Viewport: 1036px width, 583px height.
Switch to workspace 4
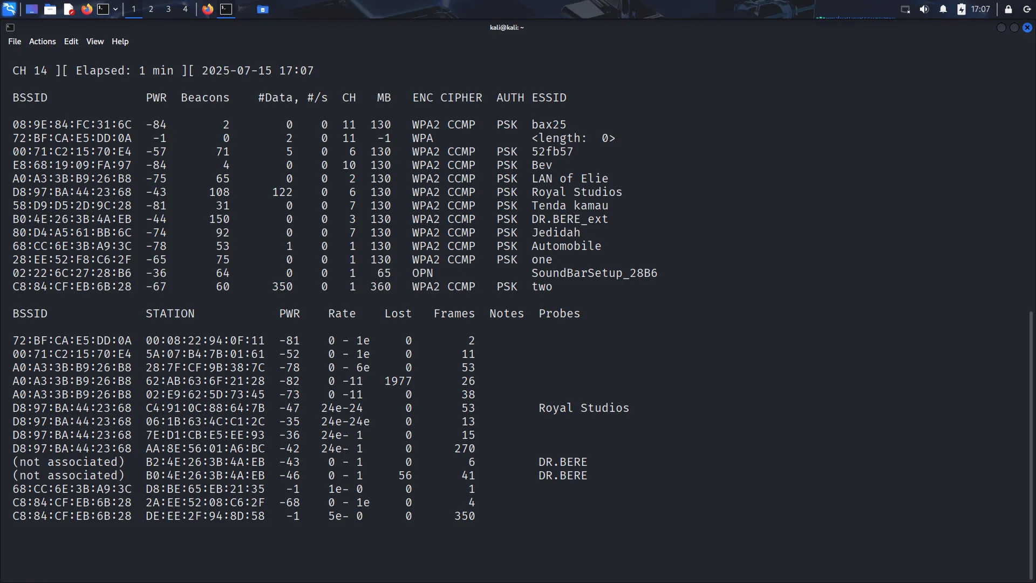185,9
